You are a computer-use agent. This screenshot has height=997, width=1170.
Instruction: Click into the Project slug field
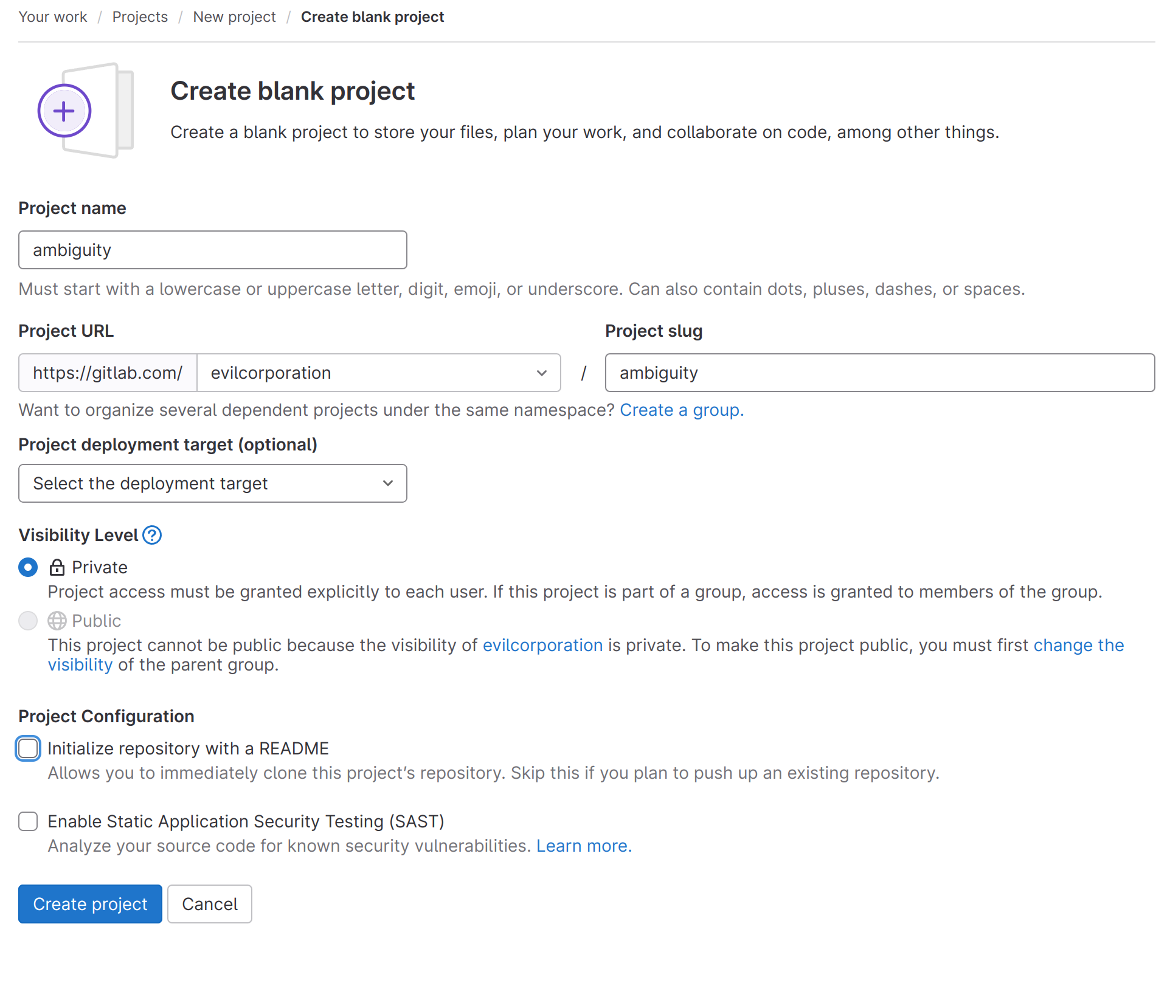(879, 373)
